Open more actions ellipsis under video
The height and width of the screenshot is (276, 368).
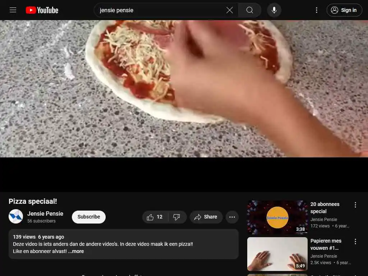232,217
